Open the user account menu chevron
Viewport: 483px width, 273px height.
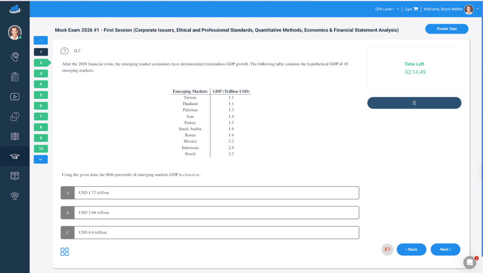477,9
